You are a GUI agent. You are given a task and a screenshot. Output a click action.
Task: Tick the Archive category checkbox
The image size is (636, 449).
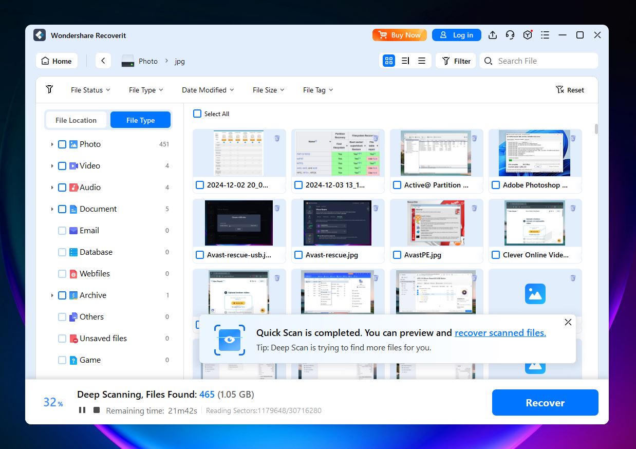coord(62,295)
